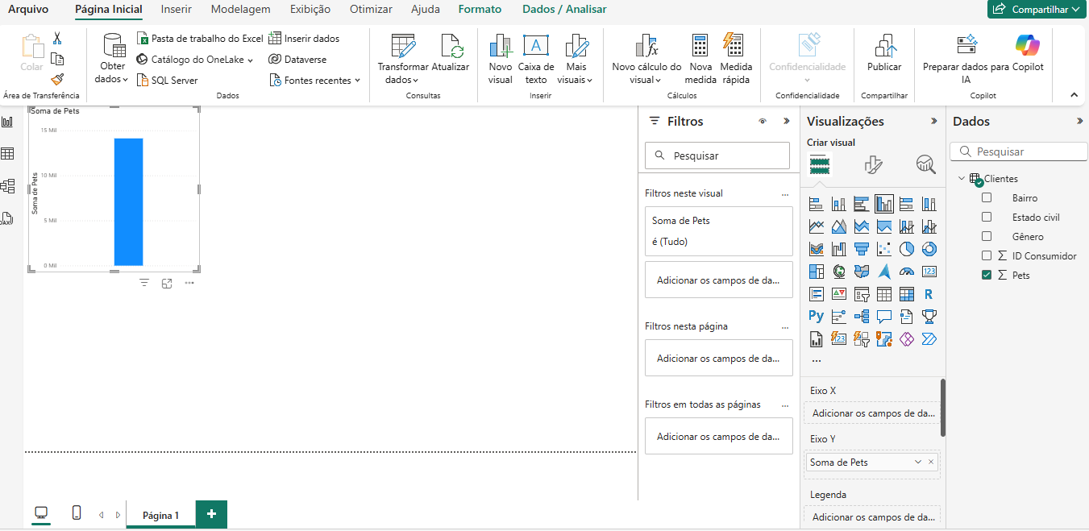The image size is (1089, 531).
Task: Select the card (123) visual
Action: [929, 272]
